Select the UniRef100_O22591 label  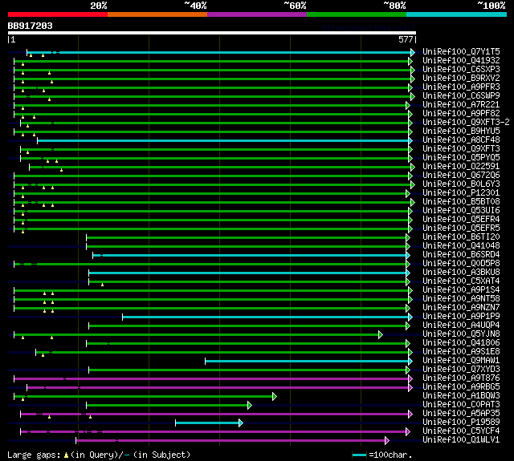(461, 166)
